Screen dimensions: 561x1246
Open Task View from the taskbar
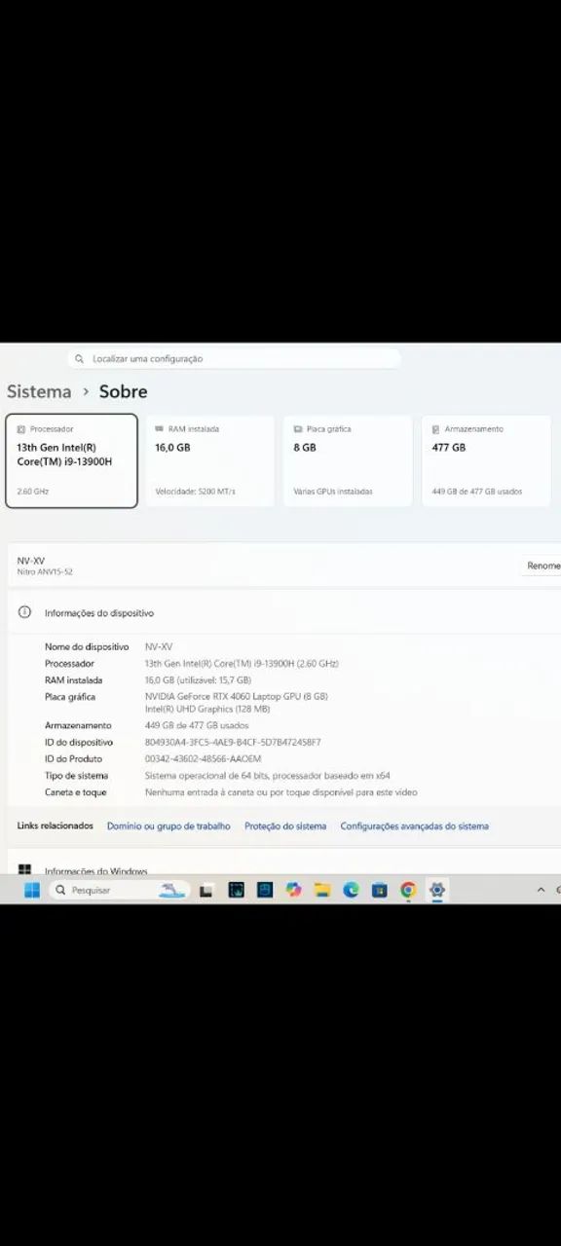(x=206, y=890)
